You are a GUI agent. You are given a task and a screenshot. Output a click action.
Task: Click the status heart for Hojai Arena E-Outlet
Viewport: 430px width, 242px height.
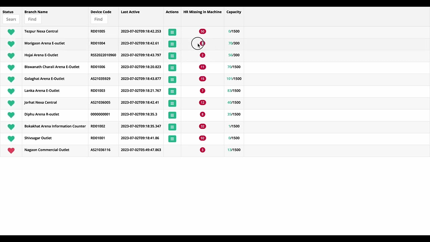pyautogui.click(x=11, y=55)
